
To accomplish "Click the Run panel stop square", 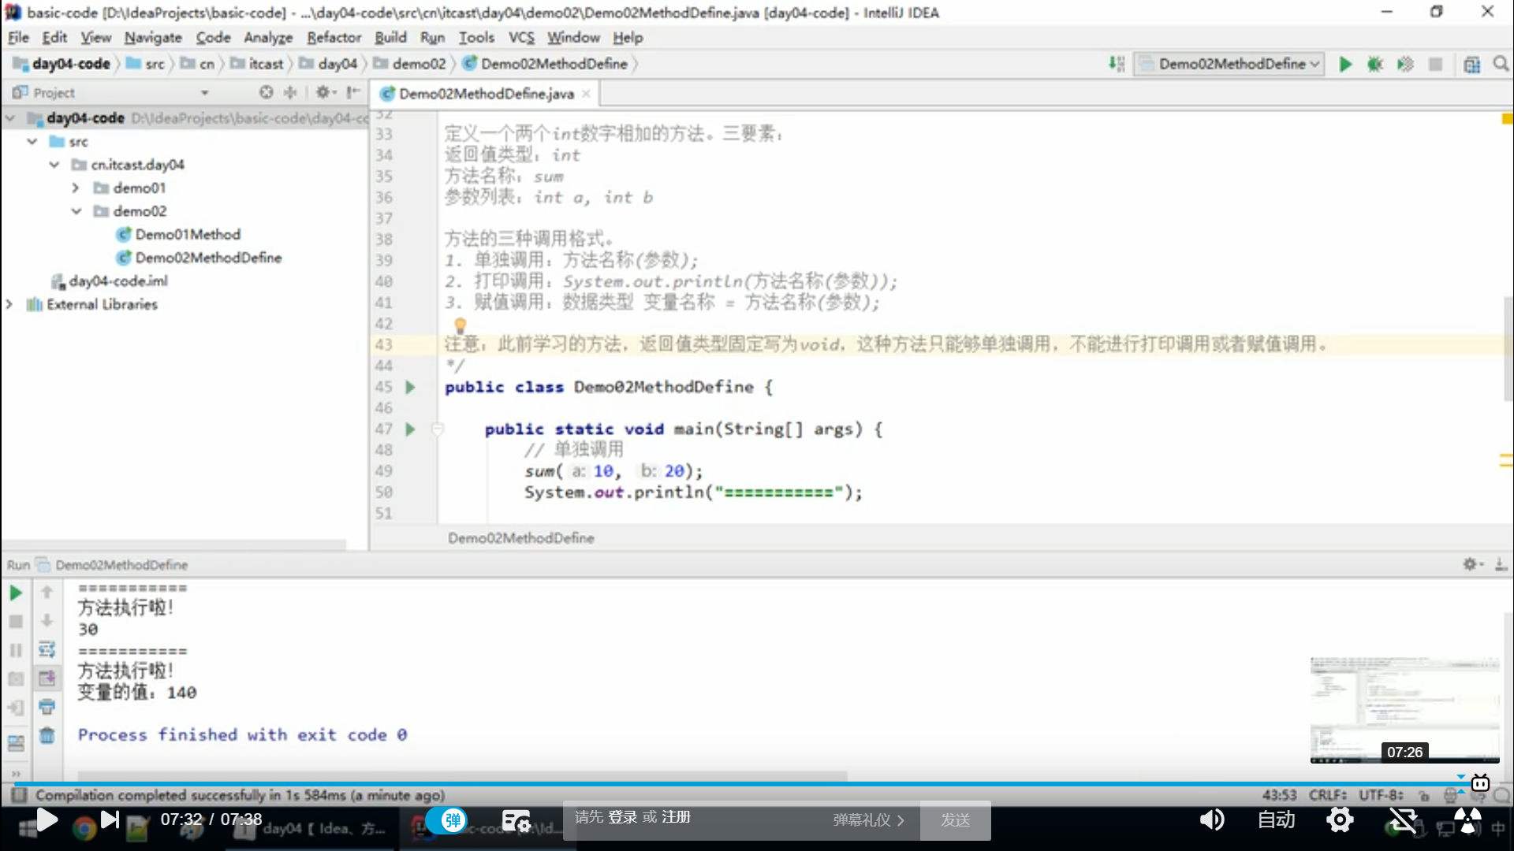I will click(x=16, y=622).
